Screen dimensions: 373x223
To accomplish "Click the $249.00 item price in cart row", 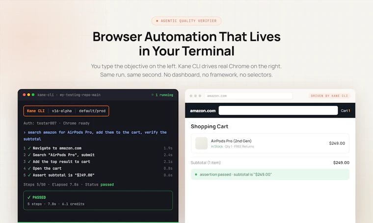I will pos(337,143).
